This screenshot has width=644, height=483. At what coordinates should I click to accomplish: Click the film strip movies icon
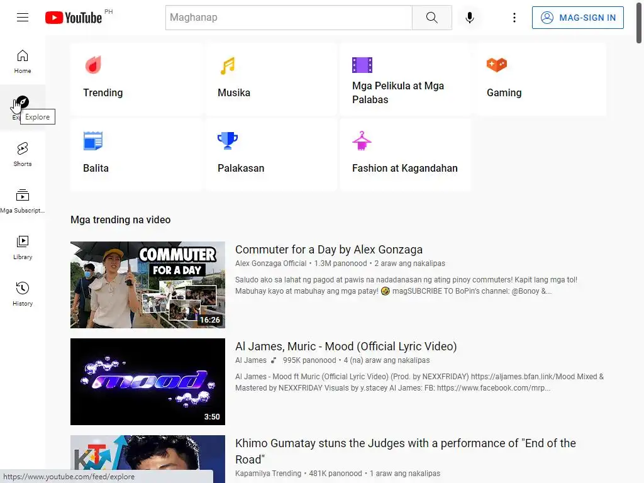click(x=362, y=65)
